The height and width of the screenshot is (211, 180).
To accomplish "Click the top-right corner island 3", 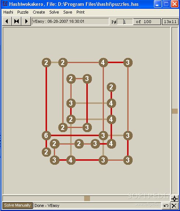I will 128,62.
